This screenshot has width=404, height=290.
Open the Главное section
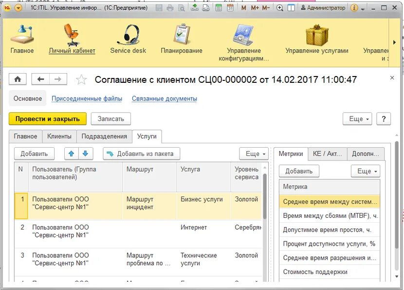[x=22, y=39]
